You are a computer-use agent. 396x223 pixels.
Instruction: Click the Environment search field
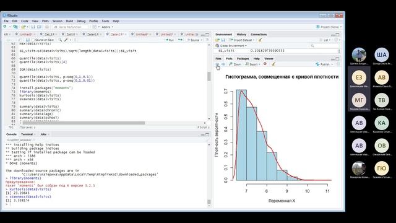(324, 46)
